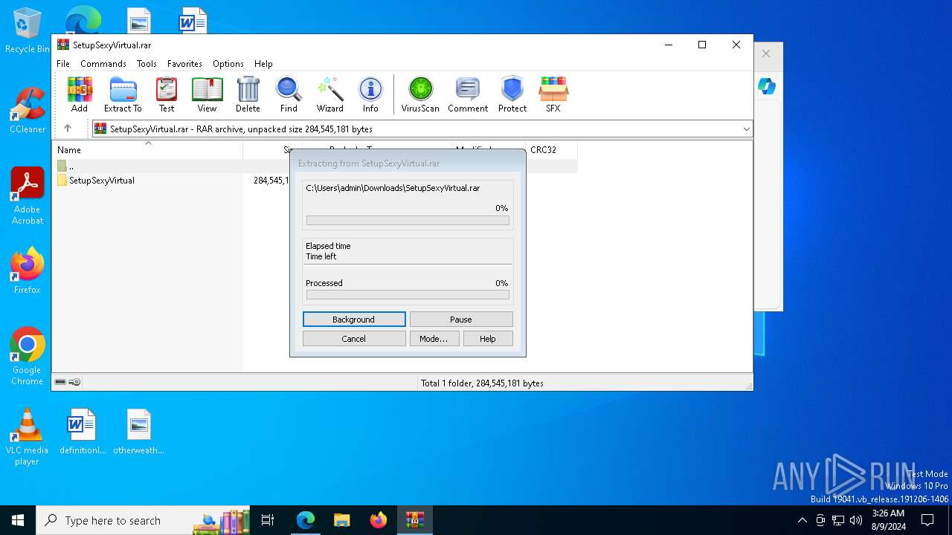
Task: Click the Delete trash can icon
Action: tap(248, 94)
